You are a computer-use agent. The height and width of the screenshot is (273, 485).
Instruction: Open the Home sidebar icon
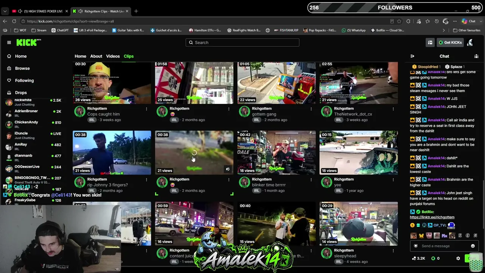[x=9, y=56]
